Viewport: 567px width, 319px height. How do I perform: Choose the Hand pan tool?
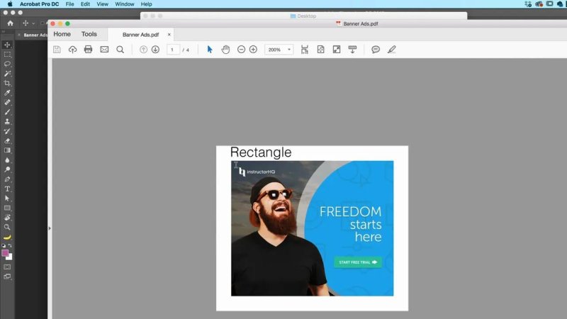pyautogui.click(x=225, y=50)
